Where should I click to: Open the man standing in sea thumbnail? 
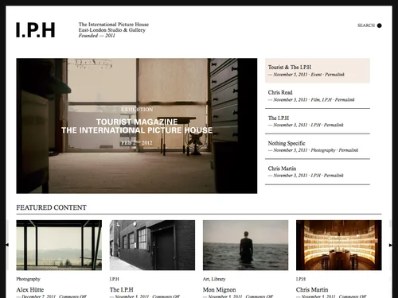(x=245, y=245)
